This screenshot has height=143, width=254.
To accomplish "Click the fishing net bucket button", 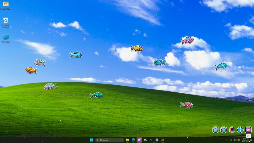I will coord(232,130).
